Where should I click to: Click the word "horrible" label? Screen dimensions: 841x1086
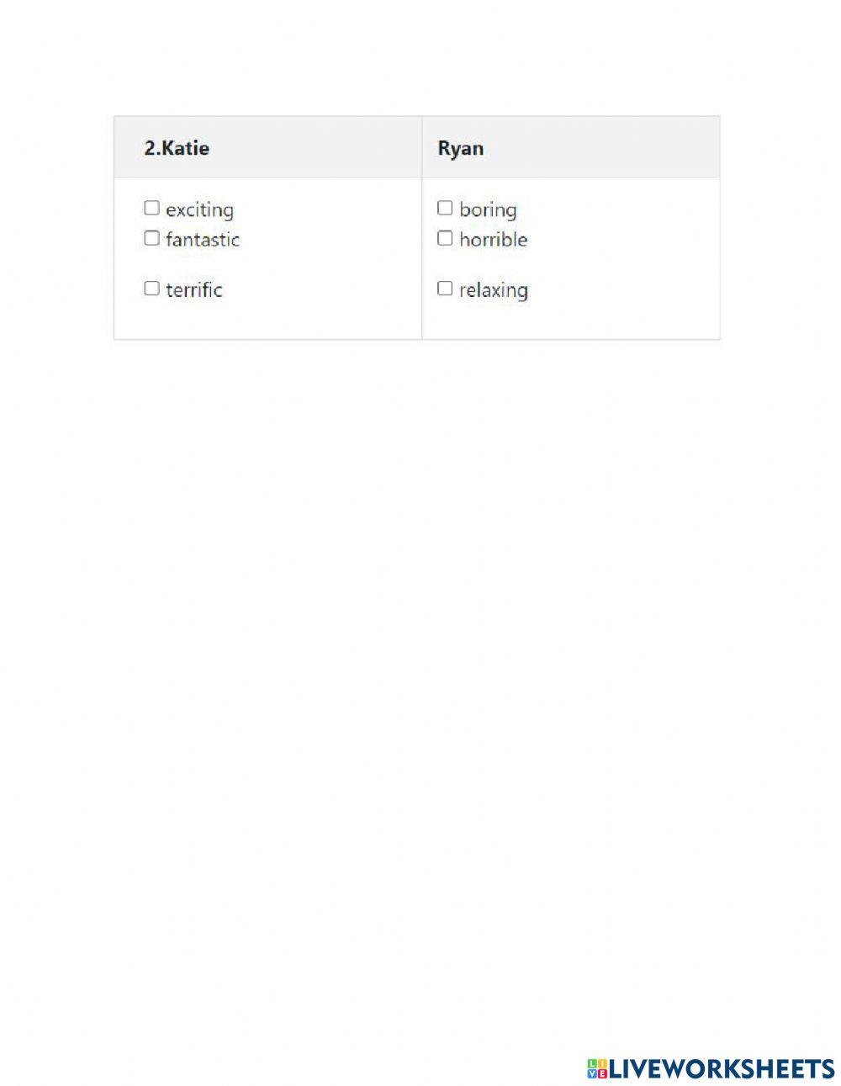(x=494, y=240)
